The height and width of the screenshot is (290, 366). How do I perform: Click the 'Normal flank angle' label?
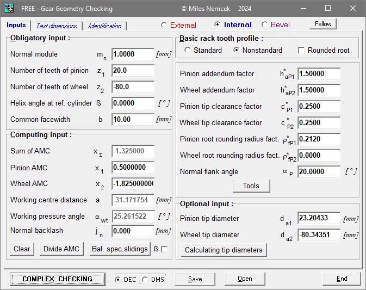pyautogui.click(x=209, y=172)
